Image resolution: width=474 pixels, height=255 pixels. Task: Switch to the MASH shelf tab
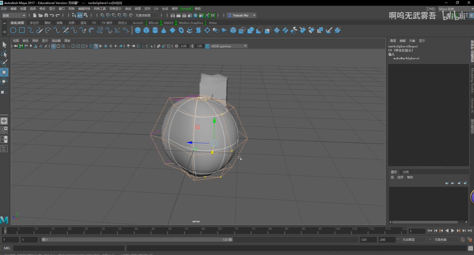click(169, 23)
